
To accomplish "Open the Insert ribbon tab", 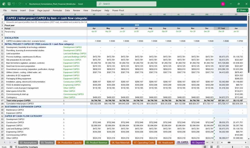I will click(23, 10).
